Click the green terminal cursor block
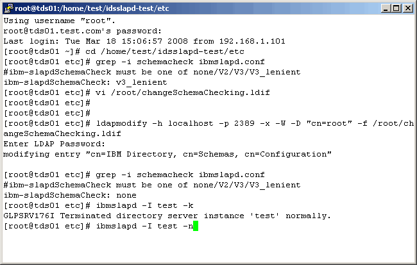This screenshot has width=417, height=265. click(x=196, y=226)
